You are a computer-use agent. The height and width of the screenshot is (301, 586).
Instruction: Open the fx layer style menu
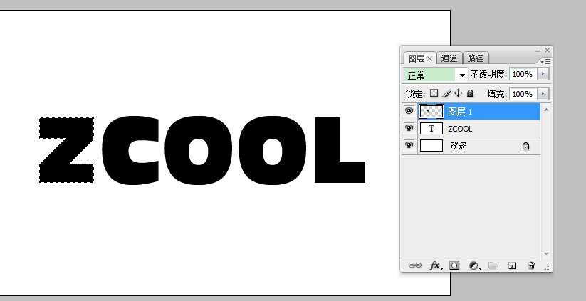(435, 265)
